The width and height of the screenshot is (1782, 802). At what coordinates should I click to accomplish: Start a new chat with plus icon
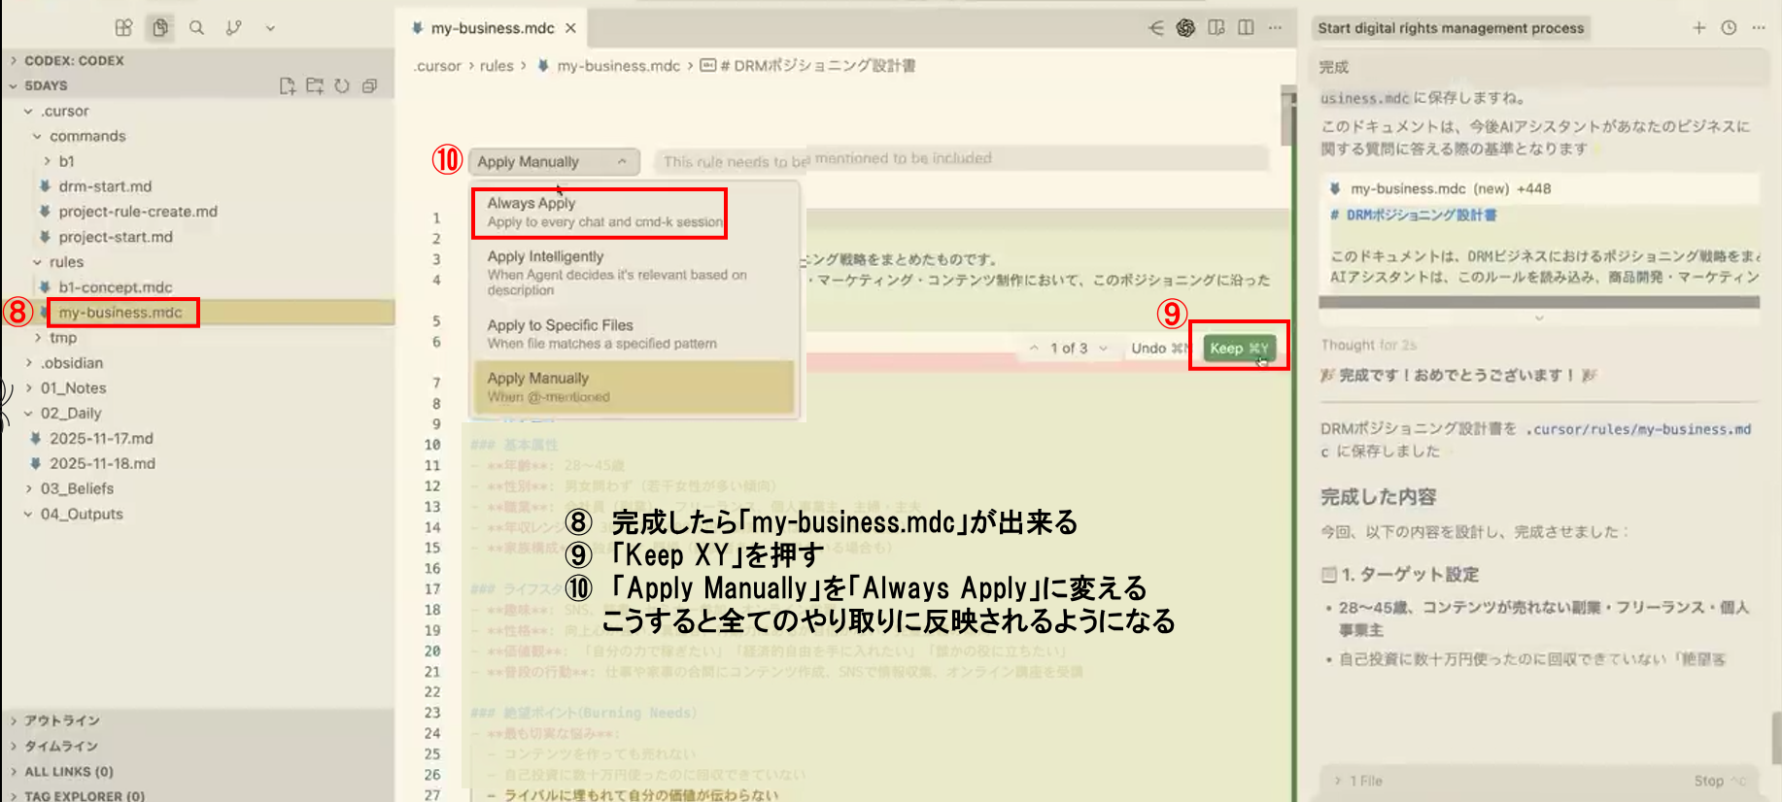click(1698, 28)
